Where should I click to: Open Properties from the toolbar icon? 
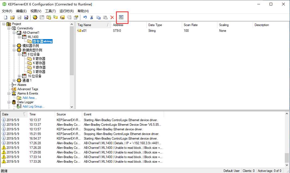point(76,17)
